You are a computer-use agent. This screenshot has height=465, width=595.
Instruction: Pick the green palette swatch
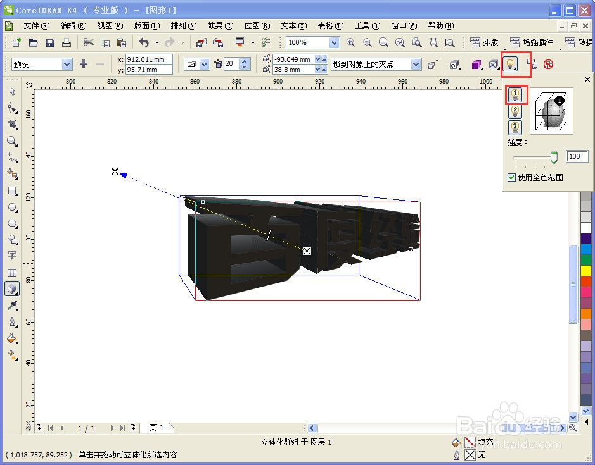click(x=586, y=259)
